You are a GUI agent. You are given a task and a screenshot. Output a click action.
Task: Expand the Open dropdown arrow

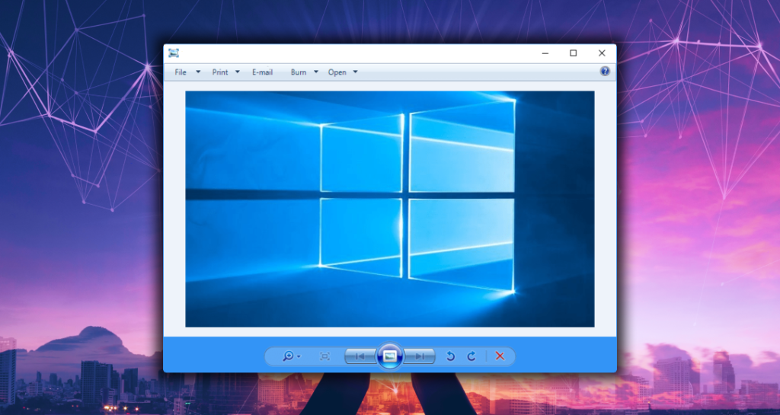click(x=355, y=72)
